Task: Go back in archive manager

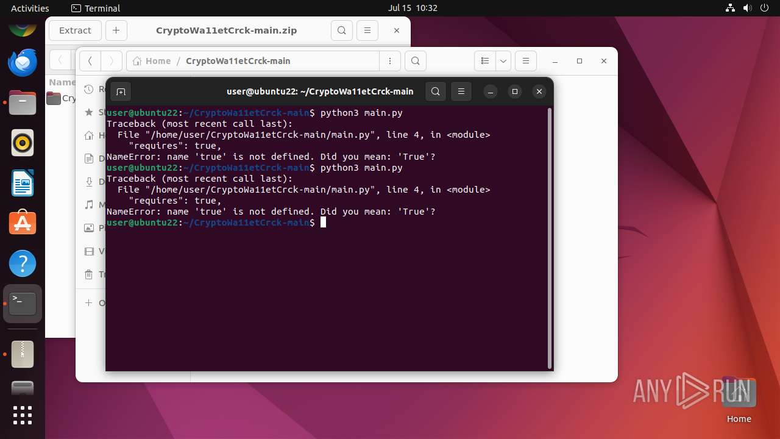Action: click(x=60, y=60)
